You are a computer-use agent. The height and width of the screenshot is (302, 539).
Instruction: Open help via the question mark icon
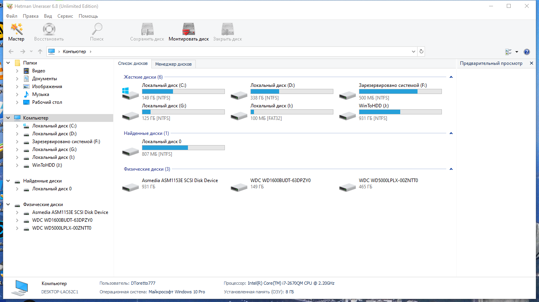527,52
